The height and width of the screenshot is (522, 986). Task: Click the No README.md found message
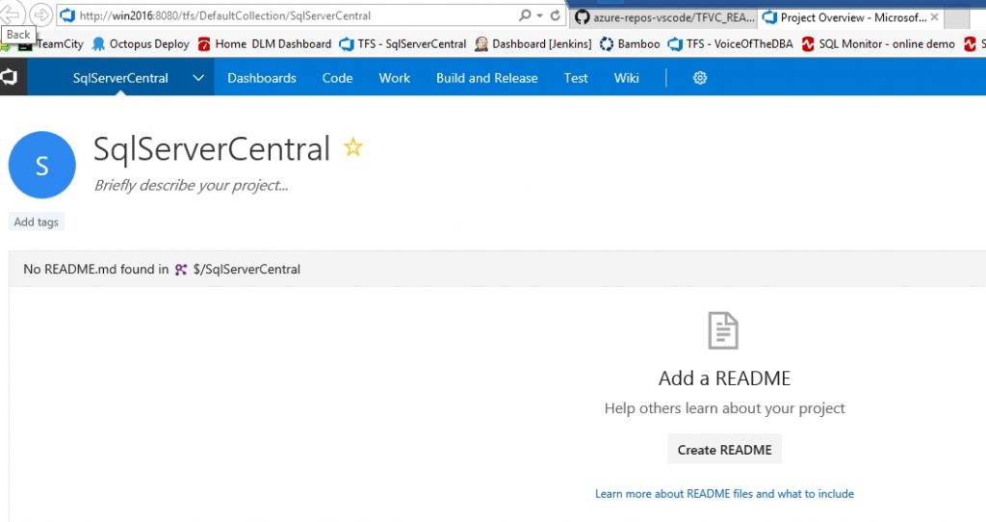tap(95, 269)
